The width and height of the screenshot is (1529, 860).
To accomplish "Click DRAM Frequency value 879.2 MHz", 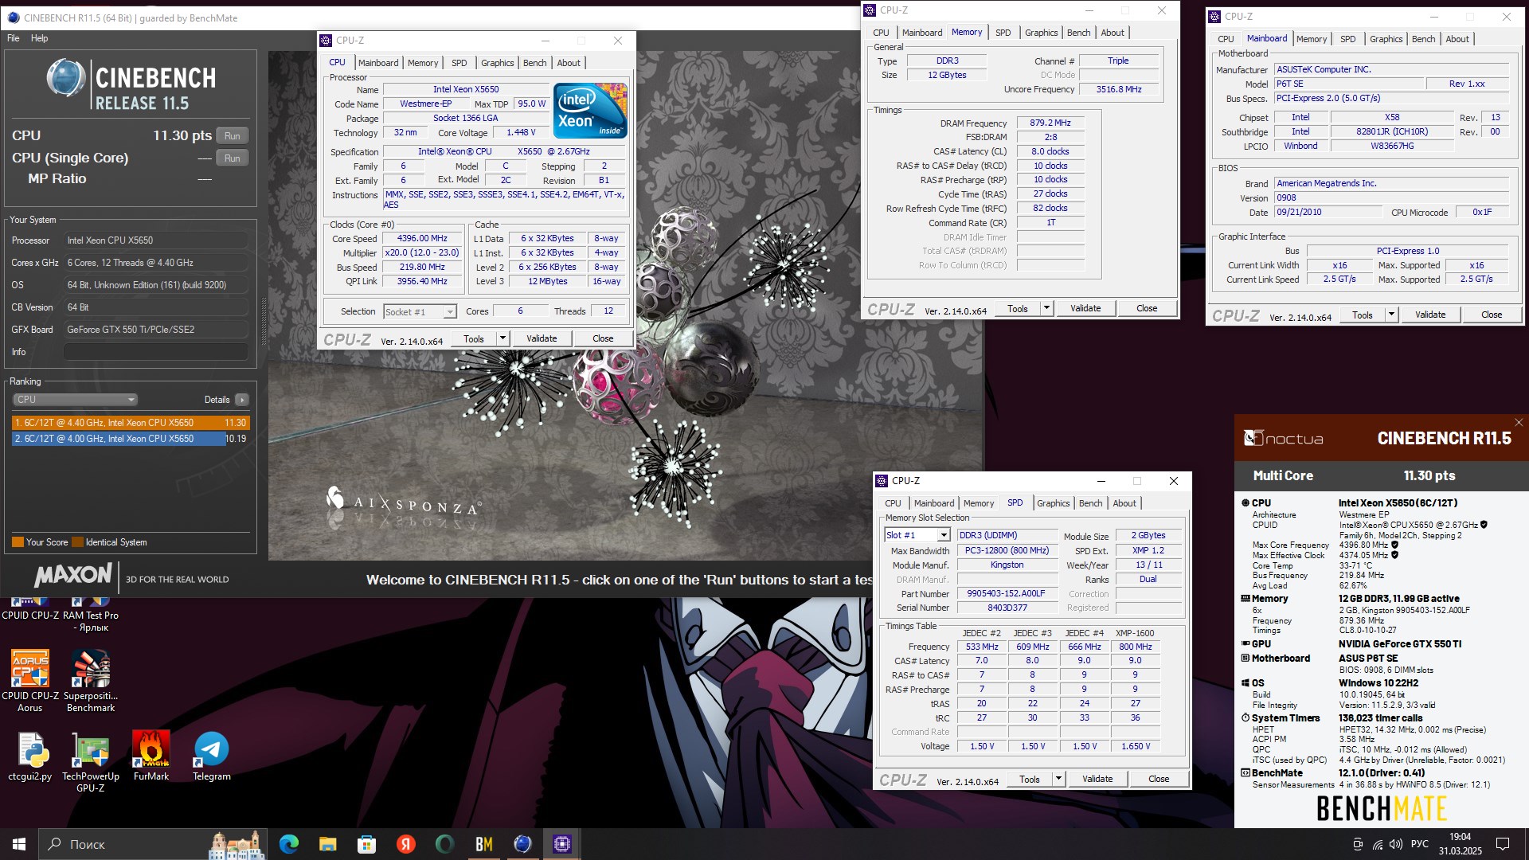I will 1050,123.
